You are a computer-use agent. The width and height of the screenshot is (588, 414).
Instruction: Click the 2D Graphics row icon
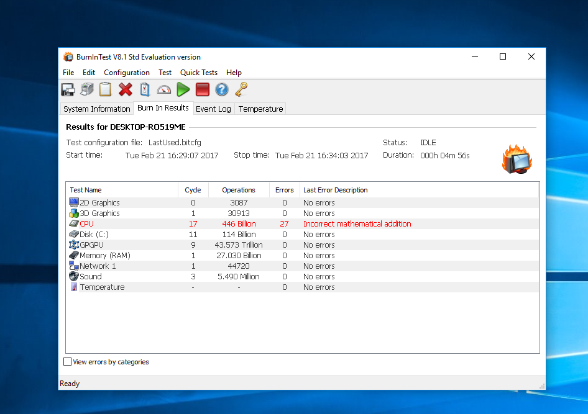[74, 202]
